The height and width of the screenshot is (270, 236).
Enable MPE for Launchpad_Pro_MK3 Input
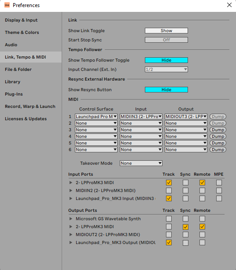pyautogui.click(x=219, y=198)
